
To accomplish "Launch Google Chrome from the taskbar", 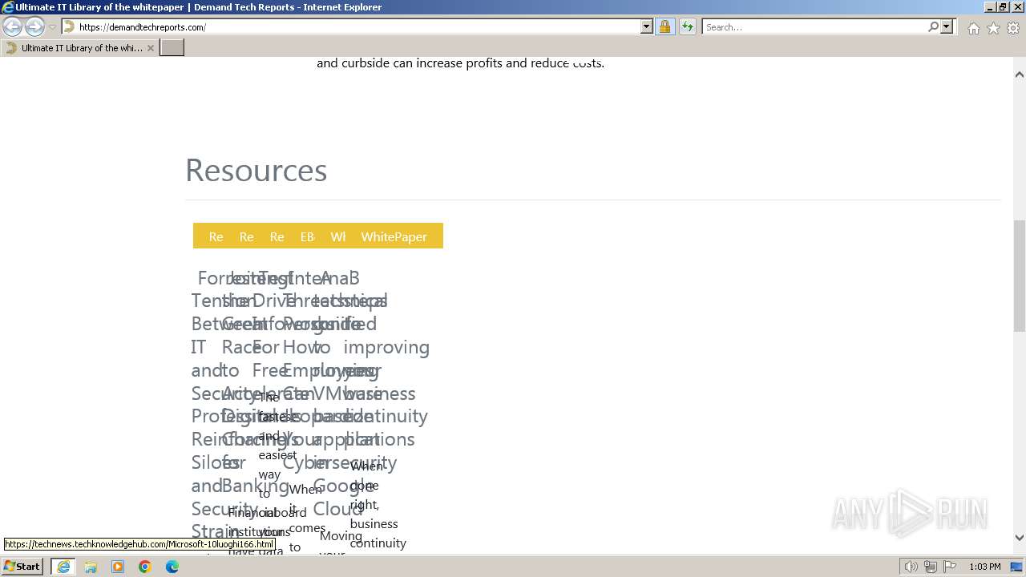I will tap(145, 567).
